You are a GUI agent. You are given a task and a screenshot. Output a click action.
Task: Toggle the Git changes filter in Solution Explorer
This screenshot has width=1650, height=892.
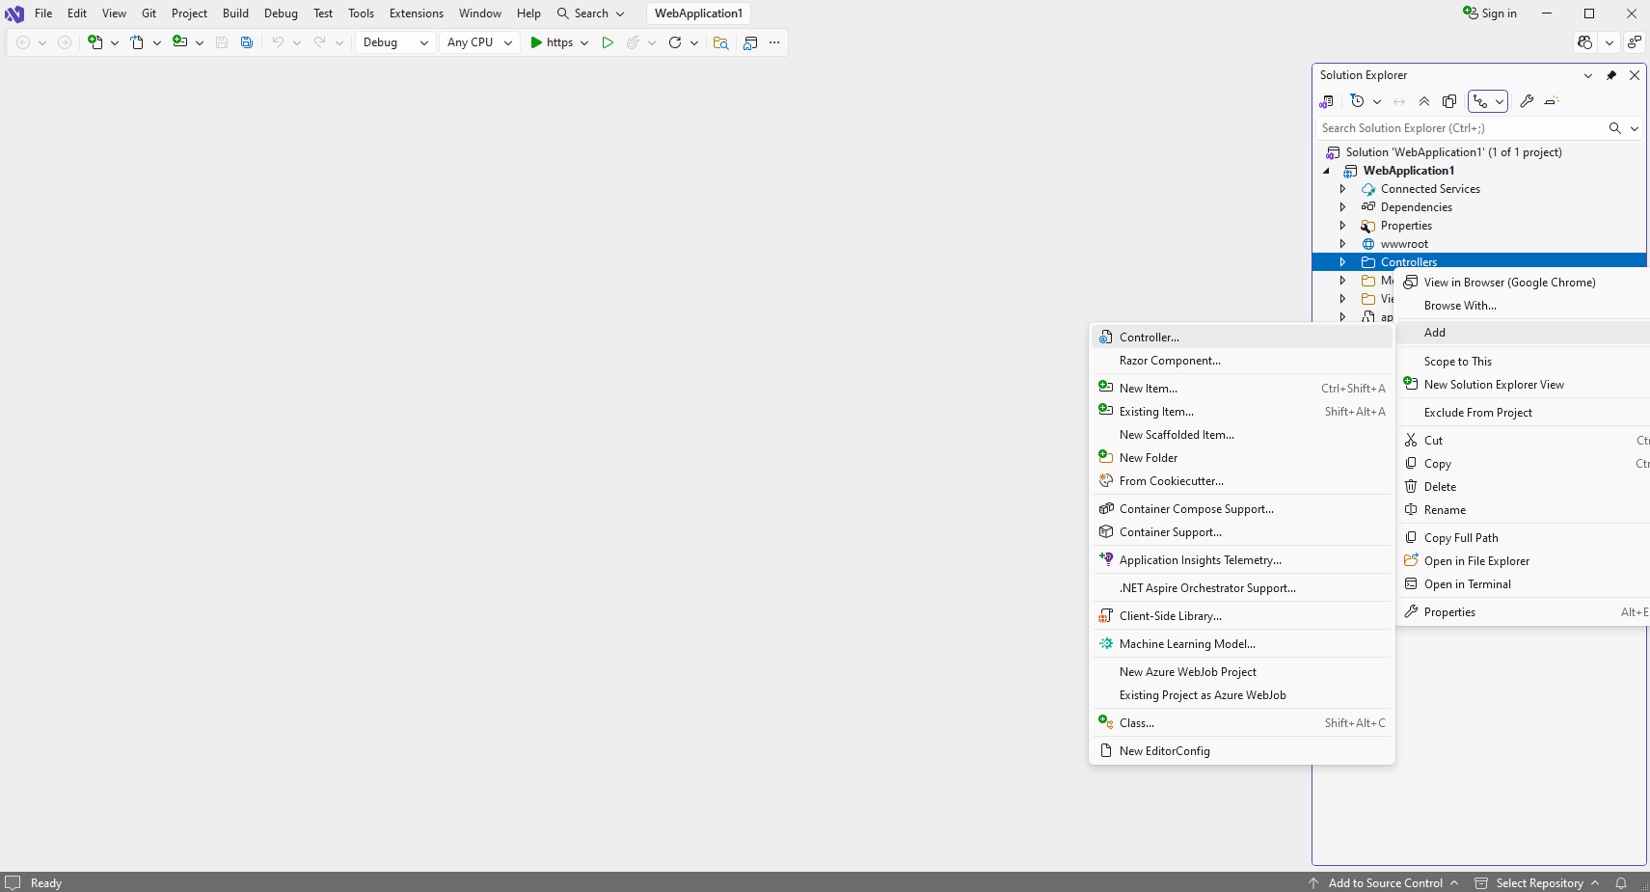click(1480, 101)
